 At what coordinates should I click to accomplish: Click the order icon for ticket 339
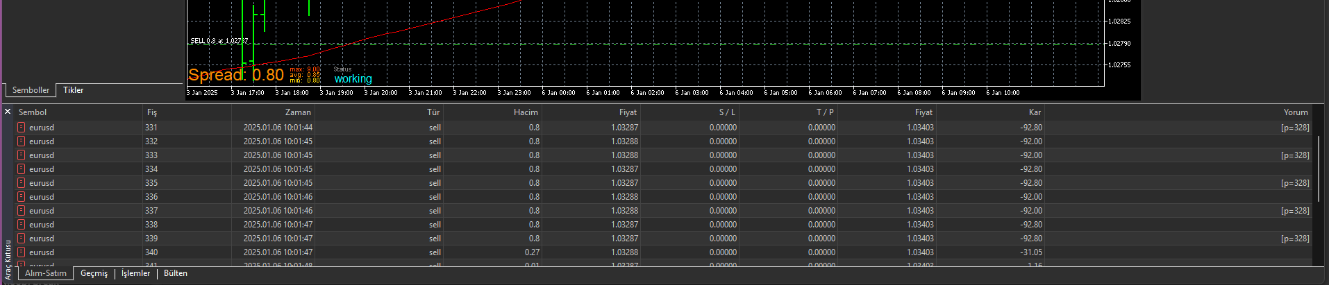22,239
